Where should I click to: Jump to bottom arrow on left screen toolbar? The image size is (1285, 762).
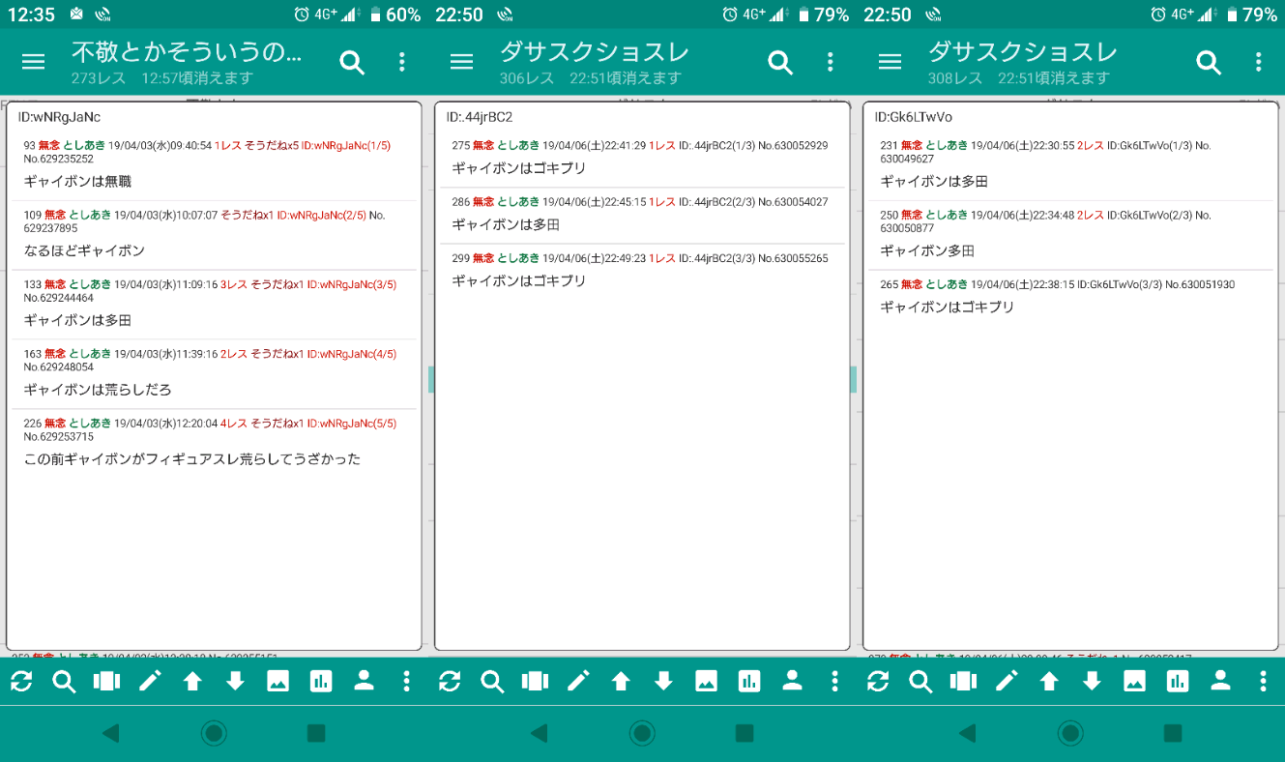[x=235, y=682]
